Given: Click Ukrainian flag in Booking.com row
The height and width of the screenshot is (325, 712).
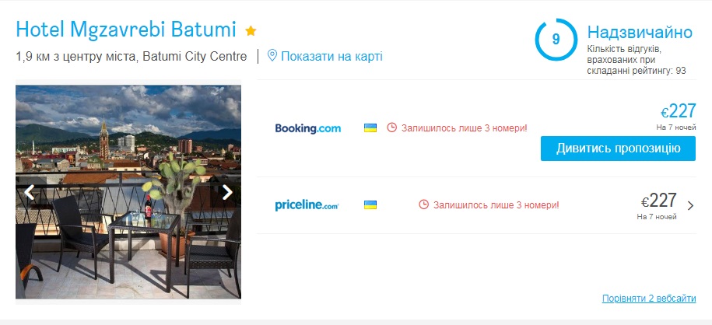Looking at the screenshot, I should [370, 128].
